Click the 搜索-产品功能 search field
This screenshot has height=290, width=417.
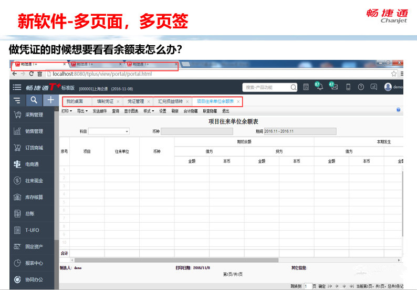(x=267, y=87)
